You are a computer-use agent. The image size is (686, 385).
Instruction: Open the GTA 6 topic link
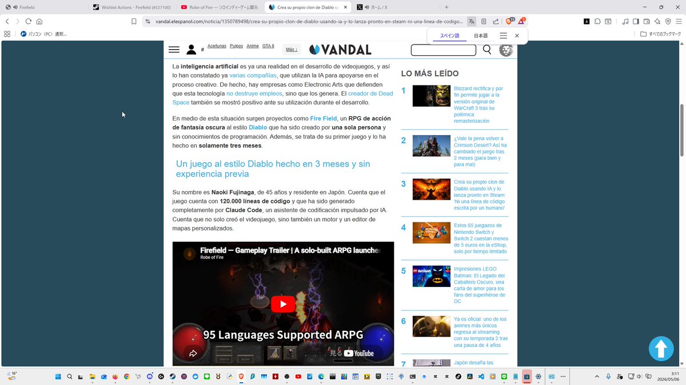coord(268,46)
